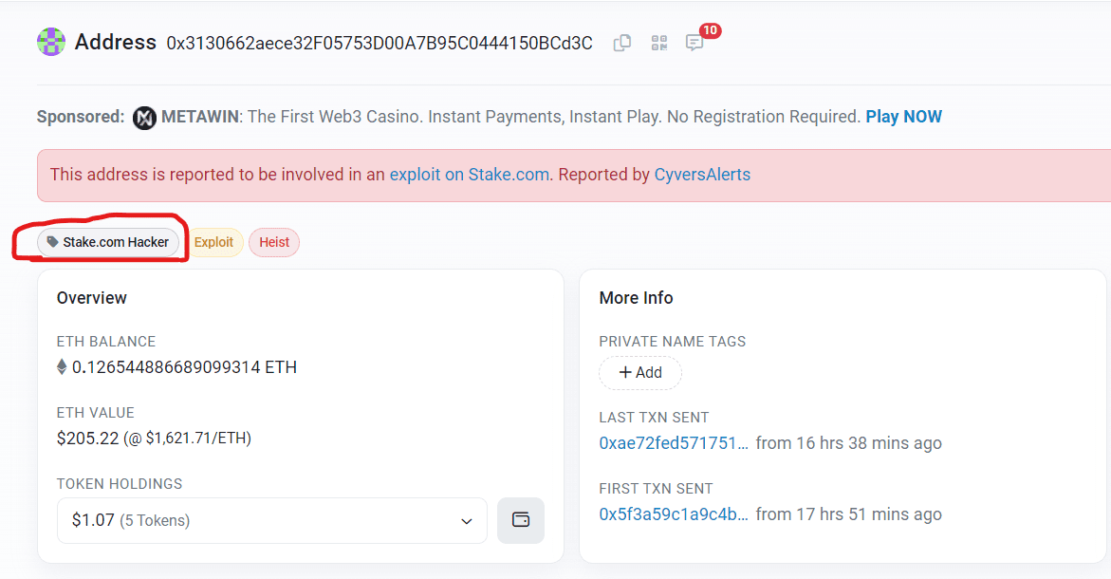The image size is (1111, 579).
Task: Click the ETH diamond icon beside the balance
Action: coord(62,366)
